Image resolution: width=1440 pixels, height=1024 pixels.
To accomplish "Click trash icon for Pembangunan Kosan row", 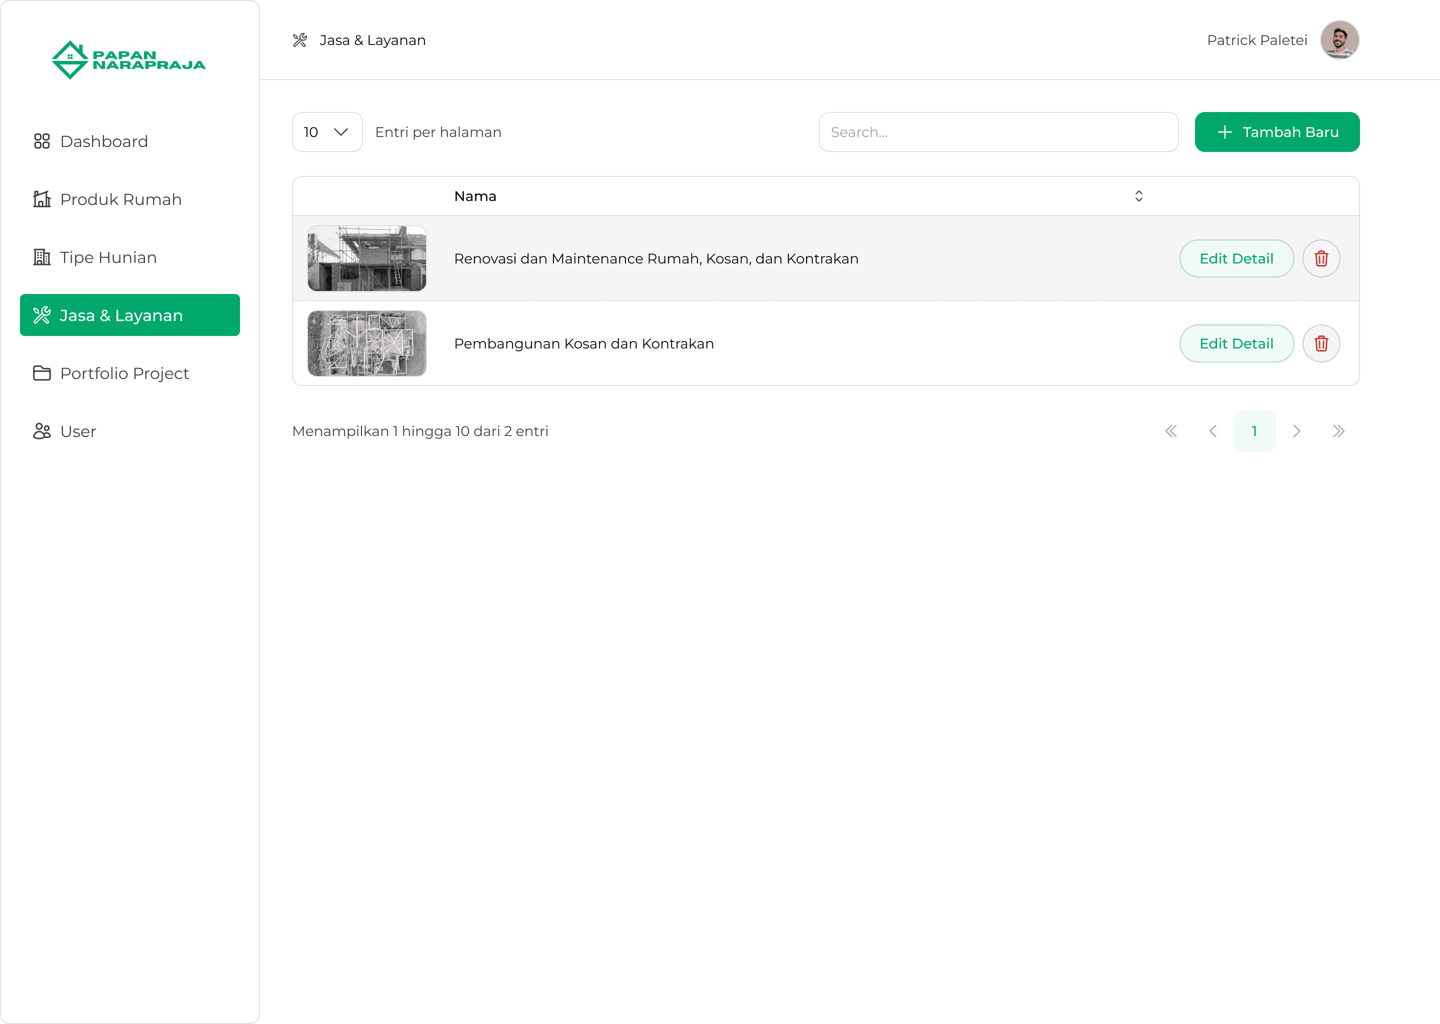I will [1321, 343].
